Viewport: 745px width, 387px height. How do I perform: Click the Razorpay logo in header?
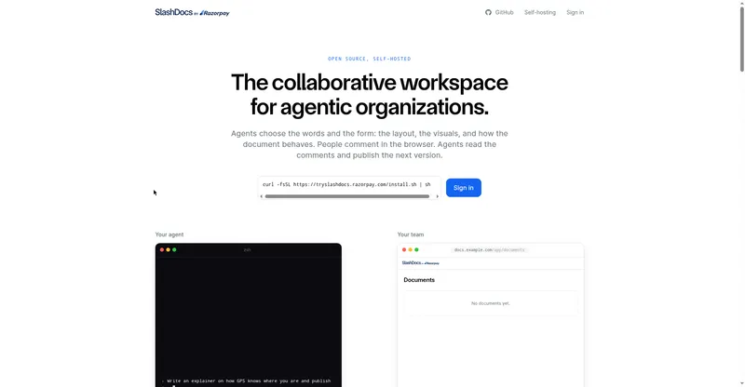214,13
